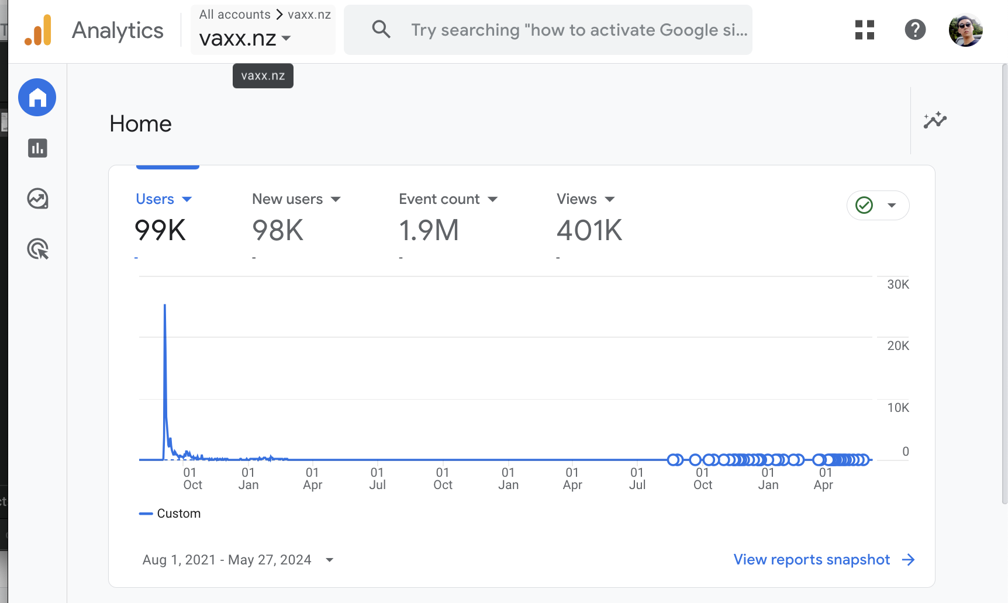
Task: Click the green data quality checkmark icon
Action: (x=864, y=205)
